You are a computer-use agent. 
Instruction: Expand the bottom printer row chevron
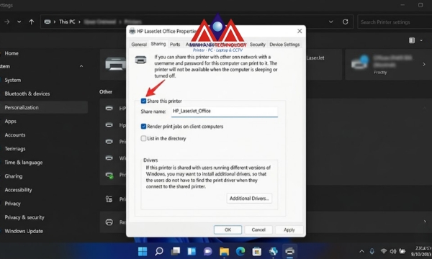(x=425, y=222)
